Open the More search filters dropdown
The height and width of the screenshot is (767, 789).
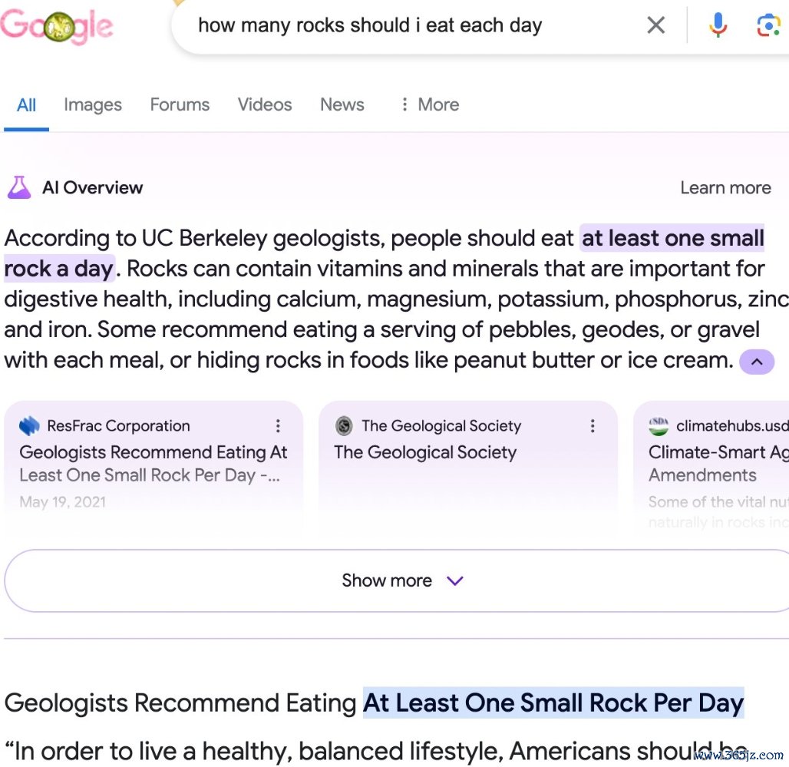click(430, 104)
